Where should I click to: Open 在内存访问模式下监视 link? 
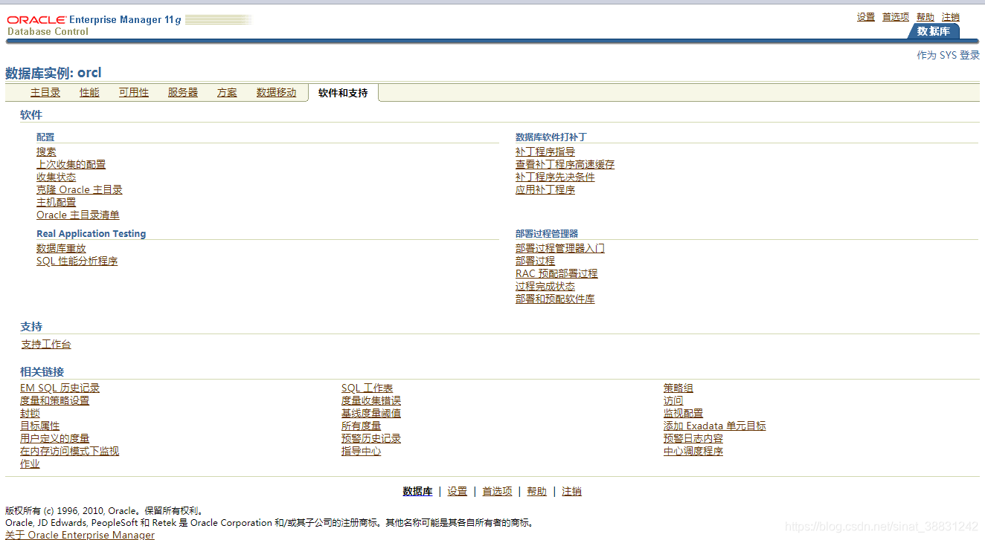pyautogui.click(x=69, y=451)
